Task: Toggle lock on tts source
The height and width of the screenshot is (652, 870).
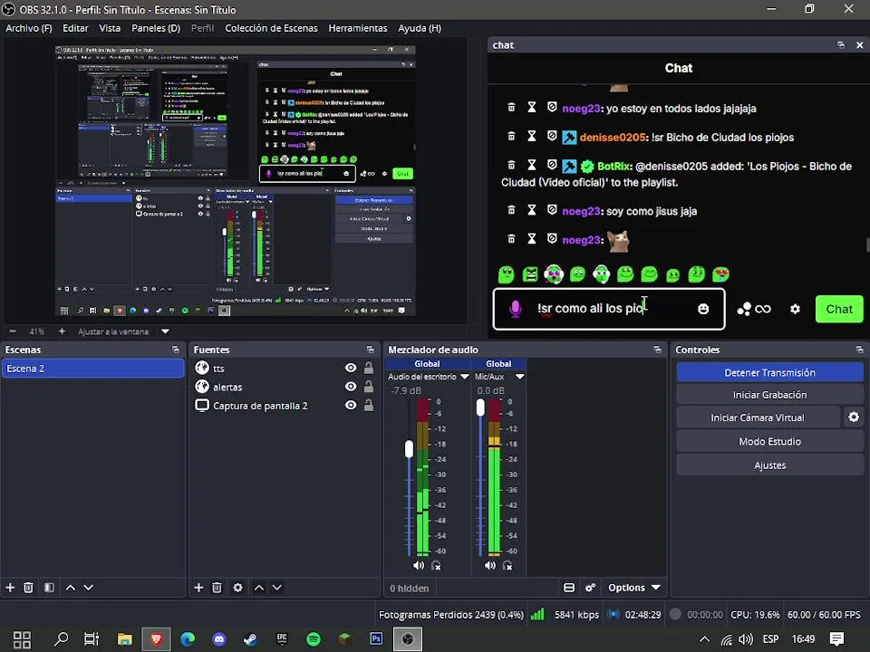Action: [x=369, y=368]
